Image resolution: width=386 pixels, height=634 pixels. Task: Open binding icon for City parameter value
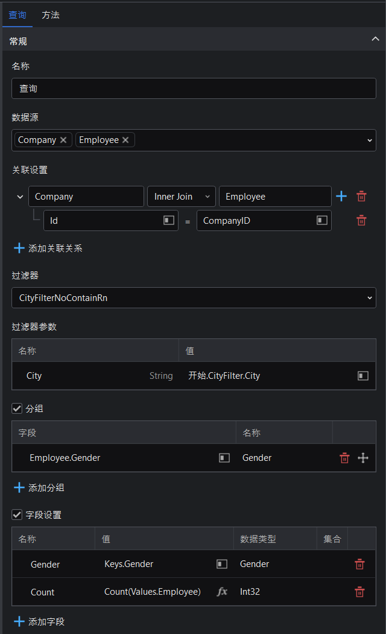363,376
